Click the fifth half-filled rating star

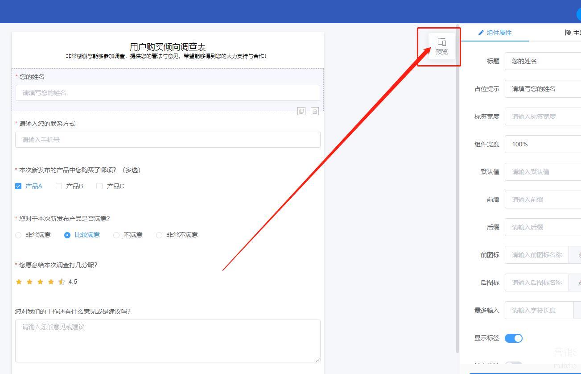[62, 282]
